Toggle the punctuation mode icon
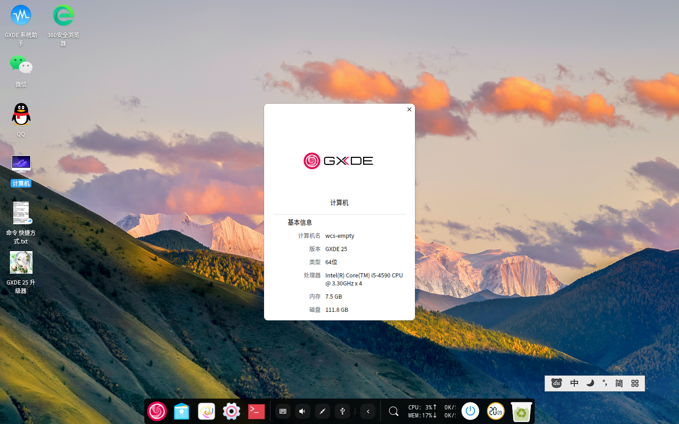This screenshot has height=424, width=679. 605,383
